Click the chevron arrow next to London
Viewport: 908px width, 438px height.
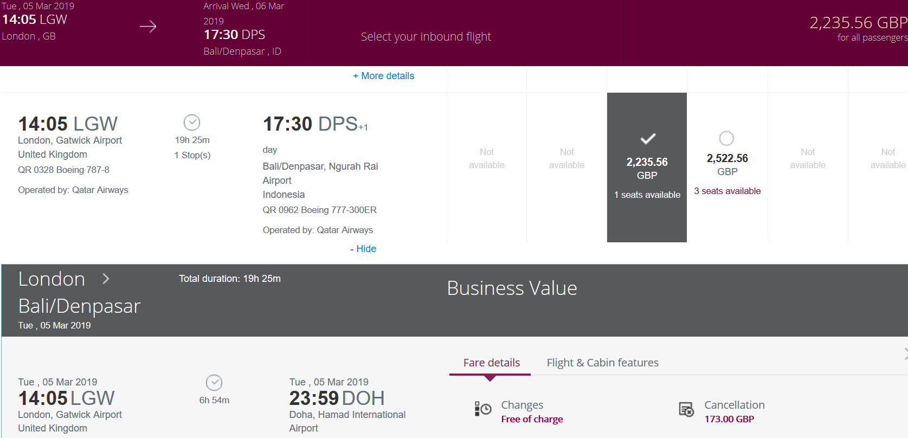(x=106, y=279)
